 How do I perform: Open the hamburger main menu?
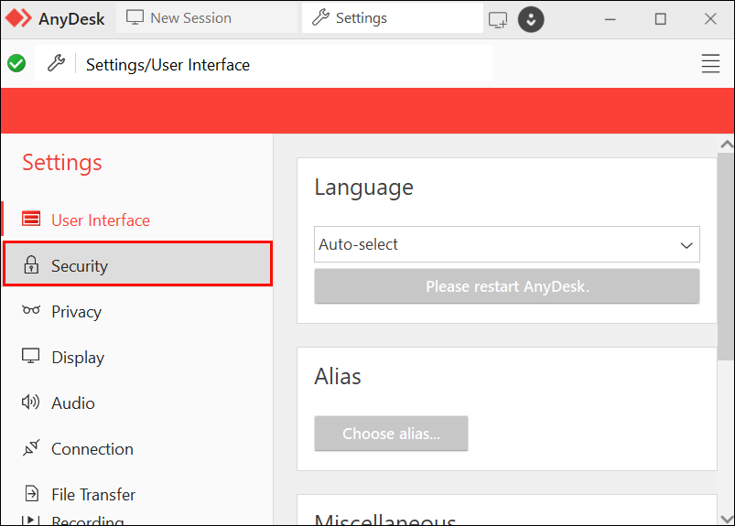(x=710, y=64)
